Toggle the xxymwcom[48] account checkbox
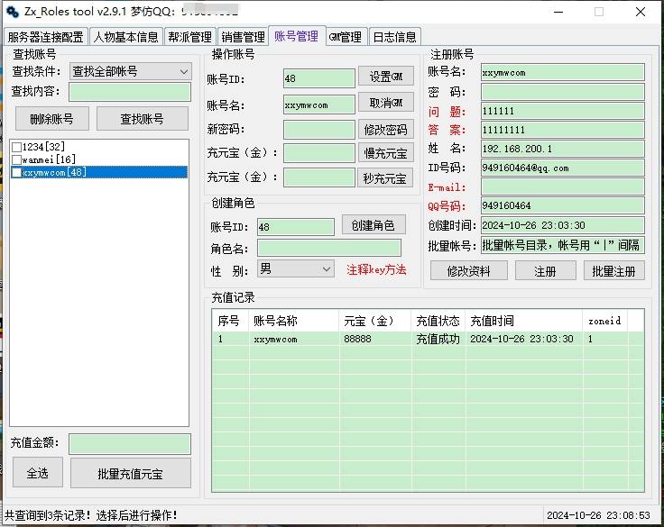The width and height of the screenshot is (664, 527). point(16,172)
